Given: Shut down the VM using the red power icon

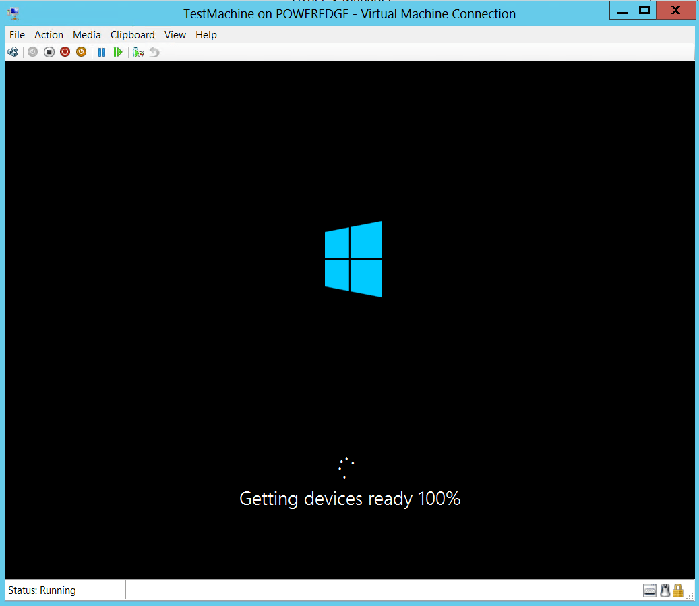Looking at the screenshot, I should [65, 52].
